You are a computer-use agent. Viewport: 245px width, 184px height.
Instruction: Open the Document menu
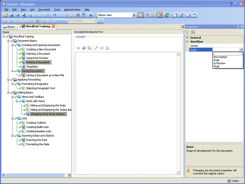click(x=44, y=10)
